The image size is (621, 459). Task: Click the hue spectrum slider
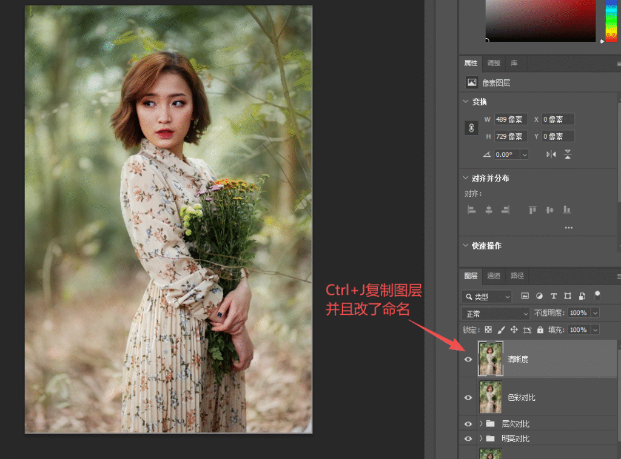click(x=611, y=21)
